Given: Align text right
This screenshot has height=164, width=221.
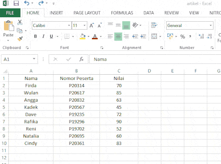Looking at the screenshot, I should click(126, 36).
